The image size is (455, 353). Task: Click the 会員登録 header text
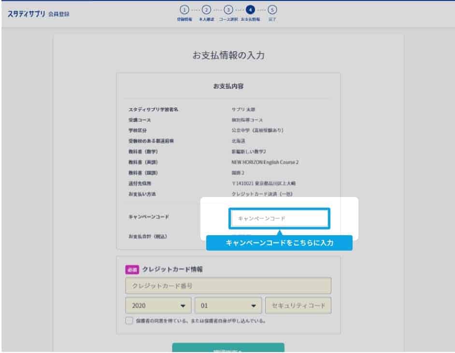pos(59,14)
